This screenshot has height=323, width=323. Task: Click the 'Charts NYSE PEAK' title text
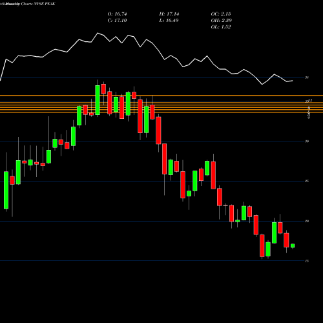point(38,4)
